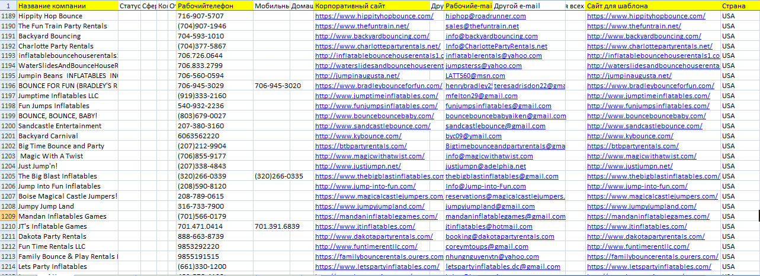The width and height of the screenshot is (760, 276).
Task: Open email link sales@thefuntrain.net
Action: 482,26
